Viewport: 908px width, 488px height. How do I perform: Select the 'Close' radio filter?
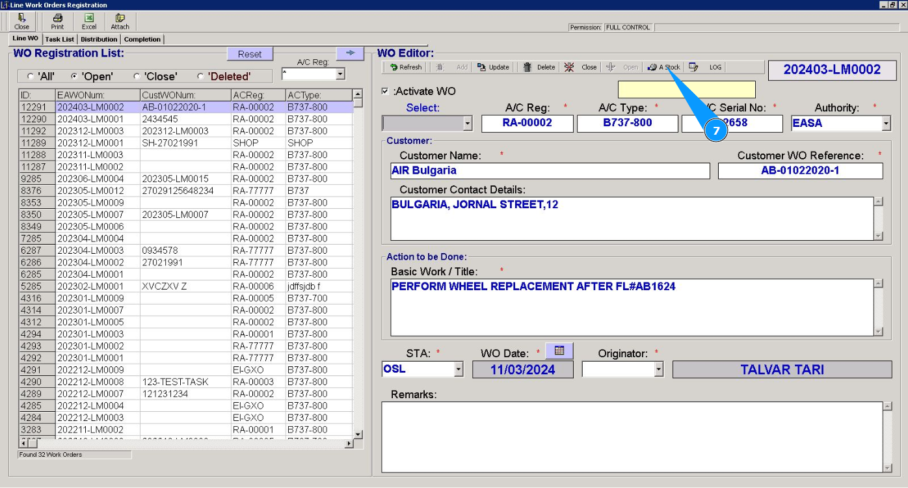(x=137, y=77)
